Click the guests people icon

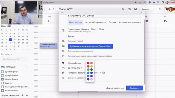tap(63, 41)
